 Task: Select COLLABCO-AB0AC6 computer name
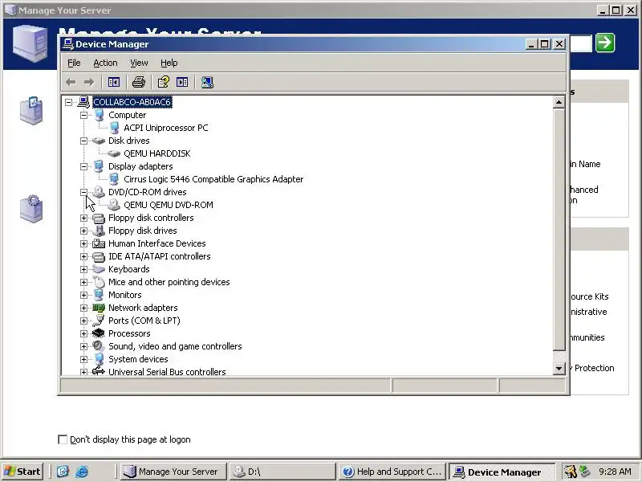click(132, 102)
